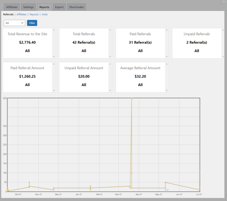Click scroll-up arrow on Paid Referral Amount card

click(x=54, y=64)
